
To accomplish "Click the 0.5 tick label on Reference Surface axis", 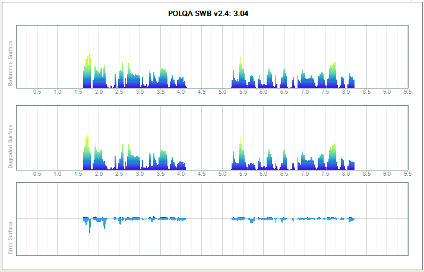I will pyautogui.click(x=37, y=93).
